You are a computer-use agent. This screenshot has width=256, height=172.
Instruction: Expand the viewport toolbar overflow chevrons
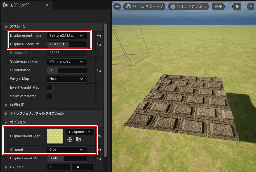(x=251, y=6)
